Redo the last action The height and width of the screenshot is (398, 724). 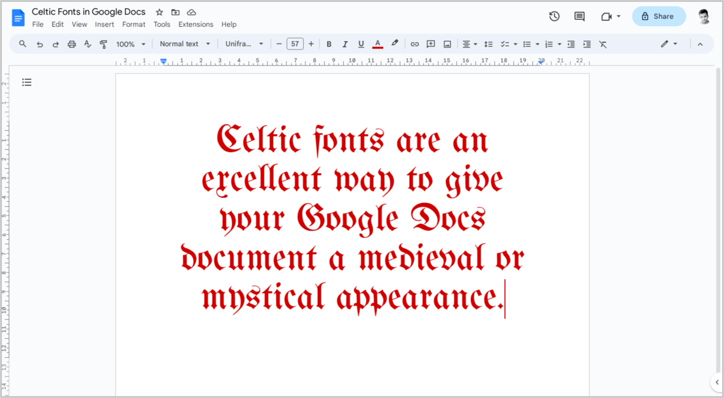tap(56, 44)
